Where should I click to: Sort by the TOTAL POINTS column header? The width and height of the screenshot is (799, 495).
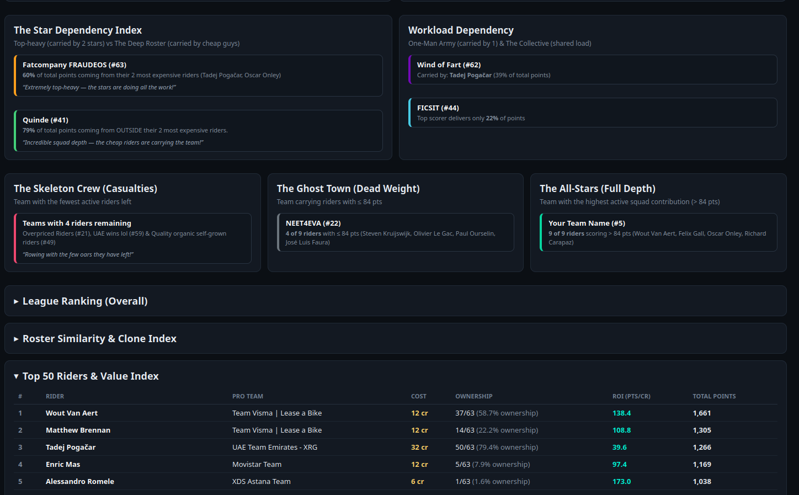pyautogui.click(x=714, y=396)
